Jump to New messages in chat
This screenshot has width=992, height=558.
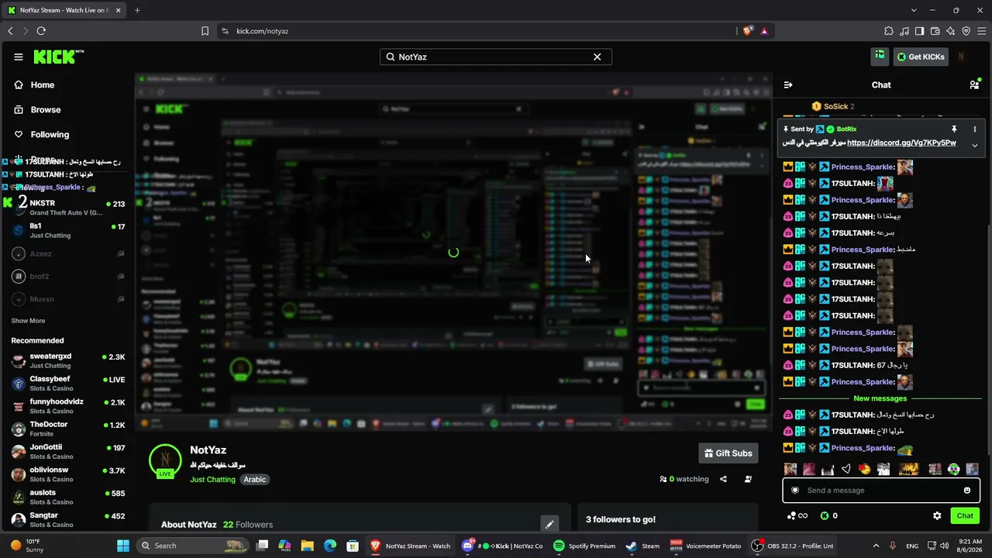(880, 398)
